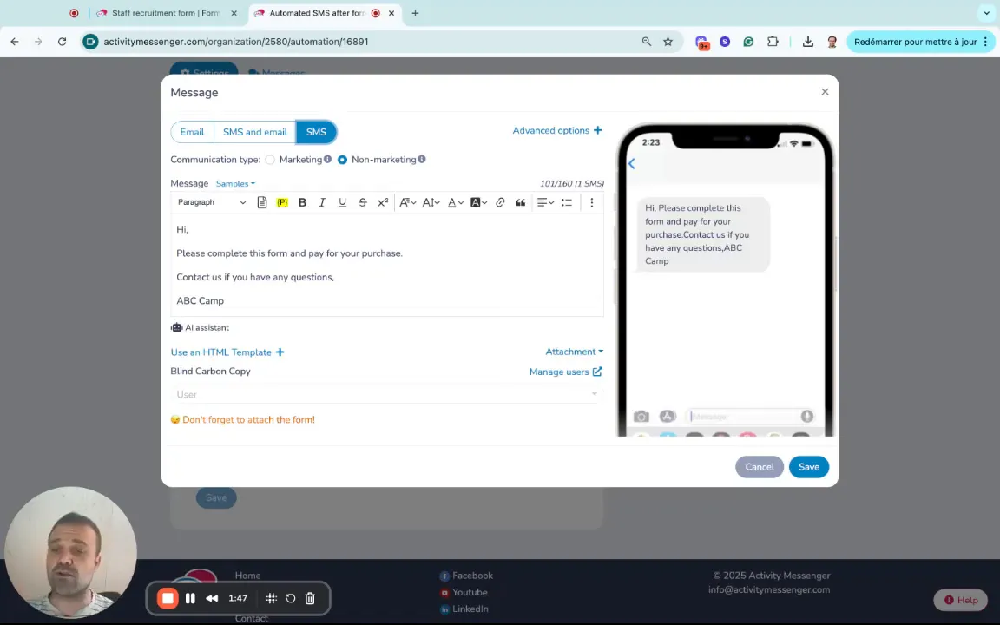Apply strikethrough to the message text

coord(362,202)
